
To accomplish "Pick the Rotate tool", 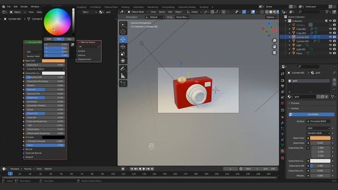I will pyautogui.click(x=123, y=46).
